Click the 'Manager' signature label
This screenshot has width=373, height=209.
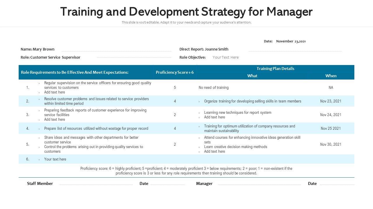click(204, 183)
